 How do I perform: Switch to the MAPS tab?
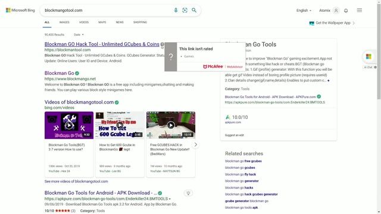click(x=102, y=23)
